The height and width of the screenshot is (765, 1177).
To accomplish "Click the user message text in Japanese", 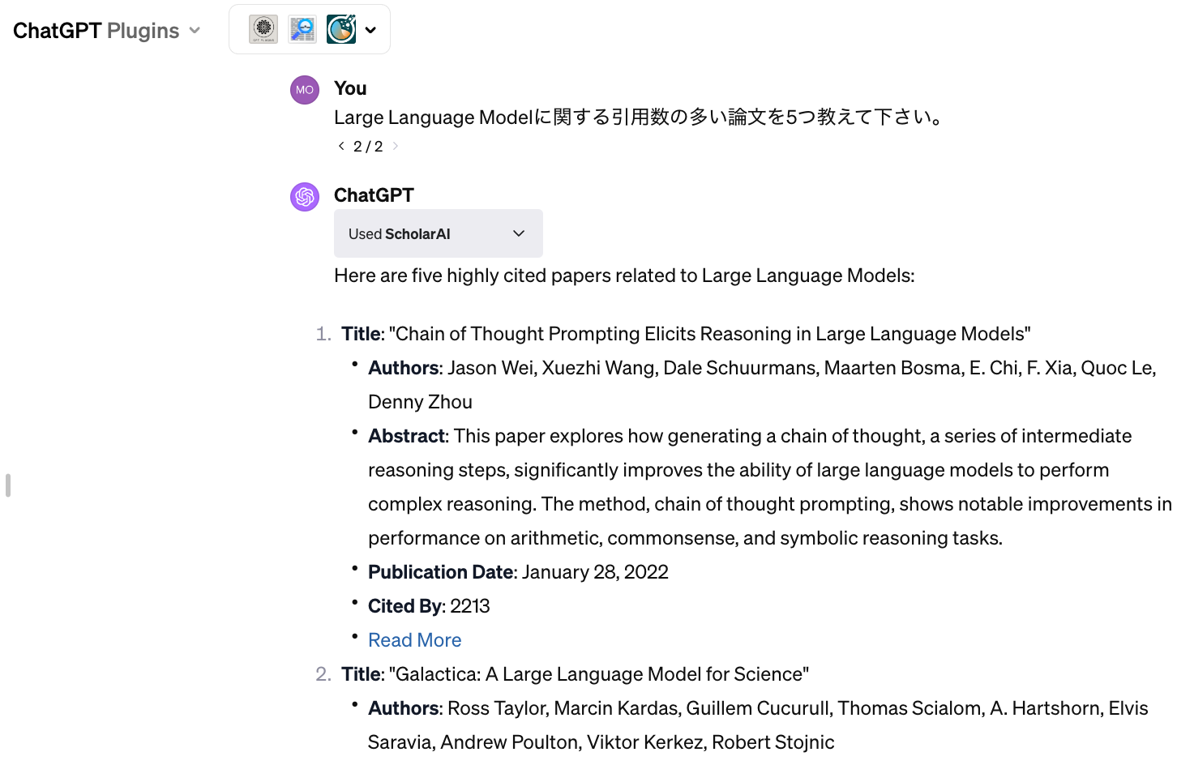I will coord(640,118).
